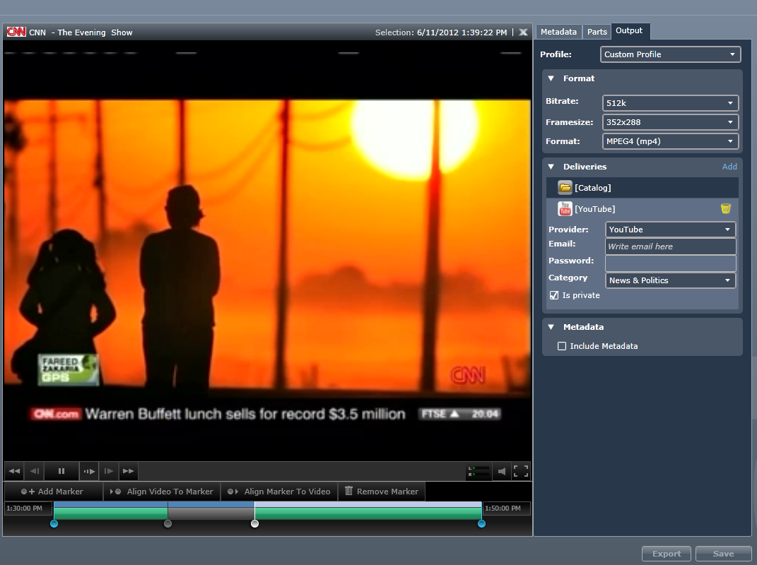Click the Save button
The height and width of the screenshot is (565, 757).
coord(723,554)
